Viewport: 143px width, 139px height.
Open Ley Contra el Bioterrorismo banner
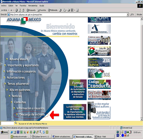click(99, 95)
